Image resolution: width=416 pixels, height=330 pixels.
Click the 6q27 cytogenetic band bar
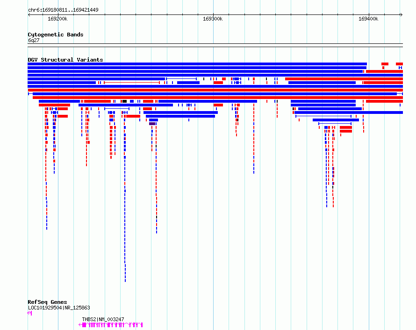tap(215, 45)
